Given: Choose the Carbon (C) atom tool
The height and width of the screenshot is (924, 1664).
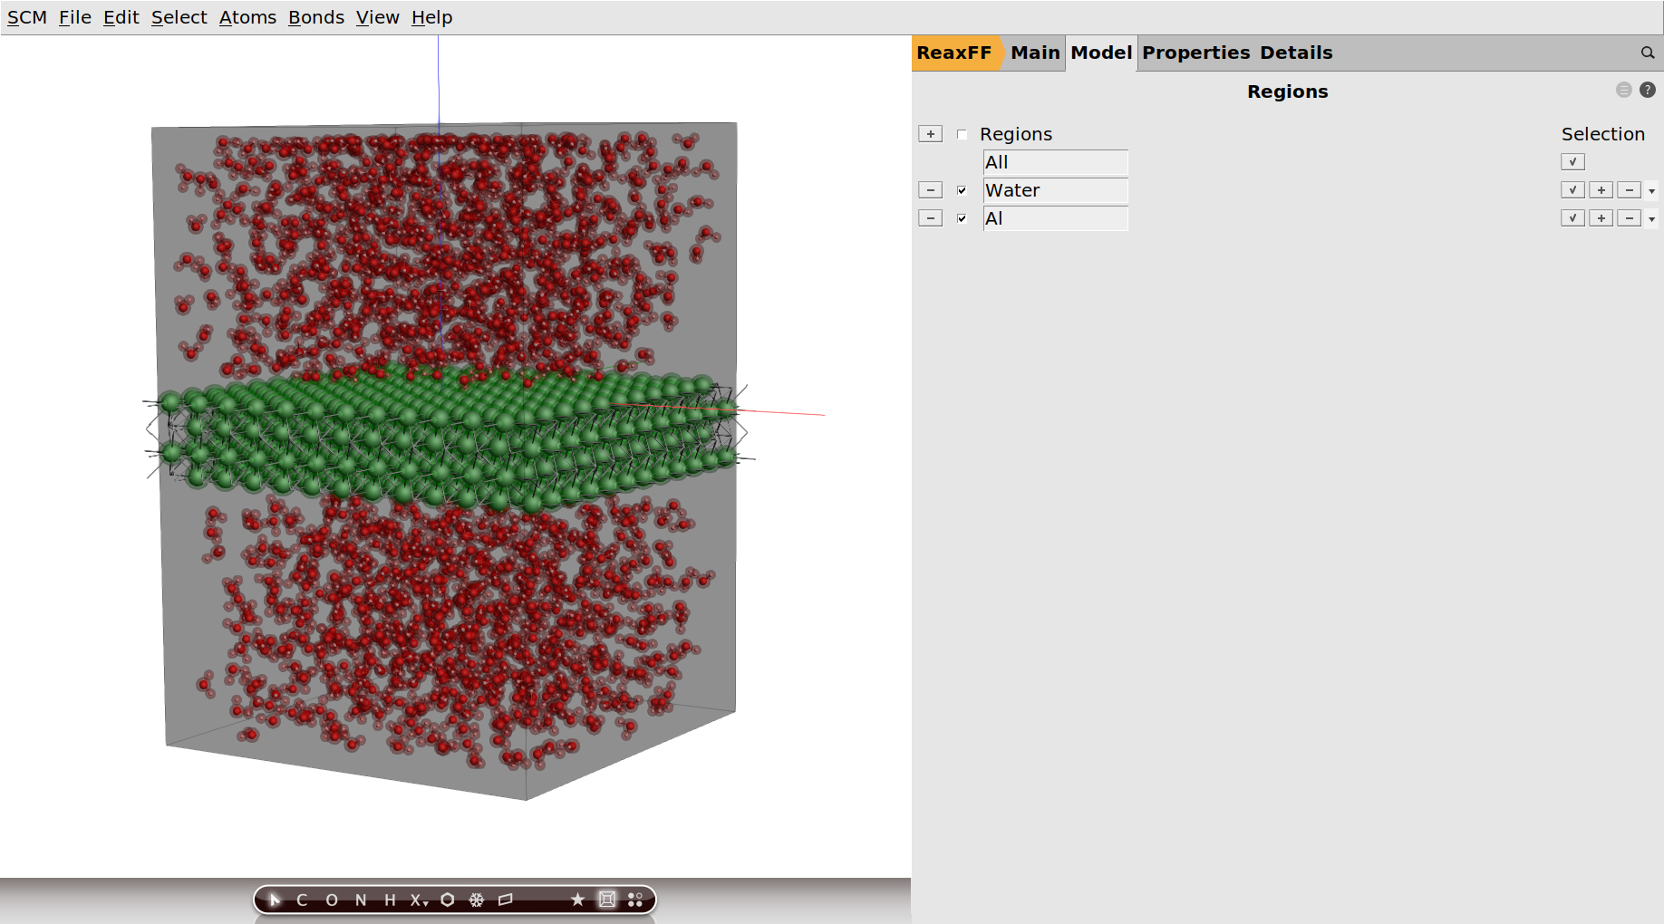Looking at the screenshot, I should 302,900.
